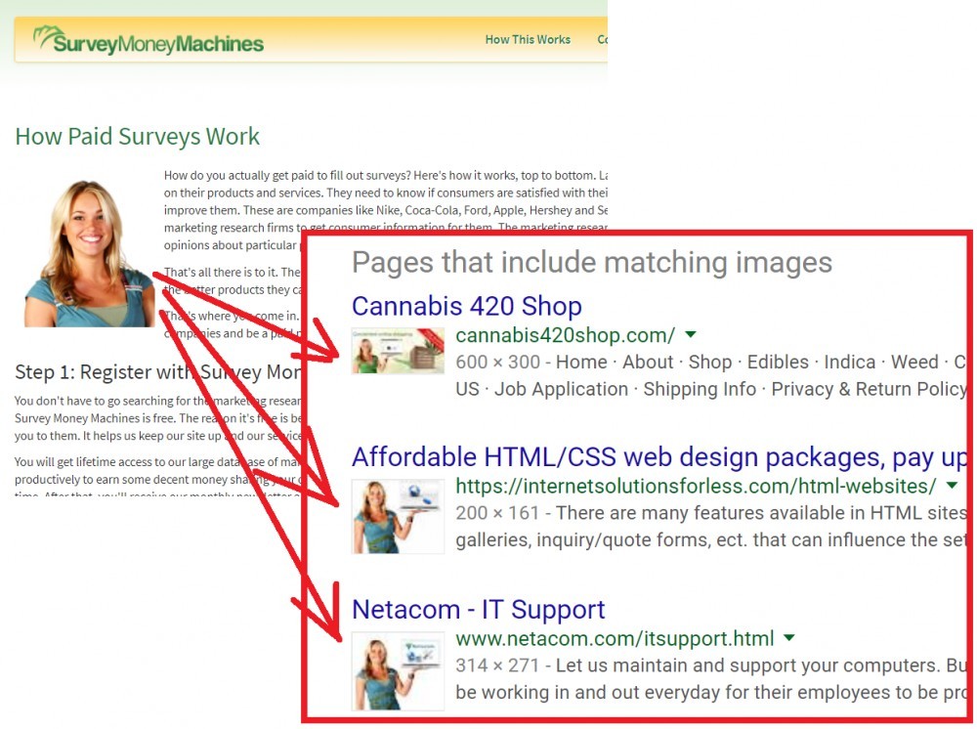Screen dimensions: 977x729
Task: Click the cannabis420shop.com URL
Action: (565, 335)
